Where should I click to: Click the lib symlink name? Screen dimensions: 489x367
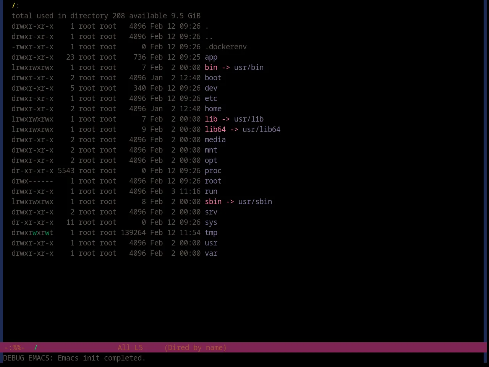[x=211, y=119]
